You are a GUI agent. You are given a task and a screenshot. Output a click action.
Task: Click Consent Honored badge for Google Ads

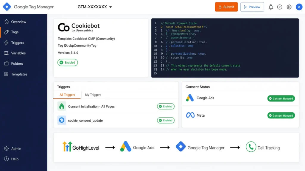(x=281, y=99)
